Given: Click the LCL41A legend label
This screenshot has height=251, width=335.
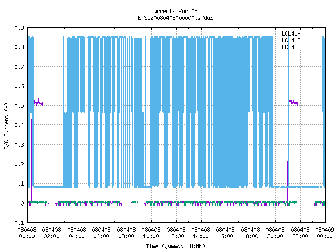Looking at the screenshot, I should pyautogui.click(x=291, y=33).
